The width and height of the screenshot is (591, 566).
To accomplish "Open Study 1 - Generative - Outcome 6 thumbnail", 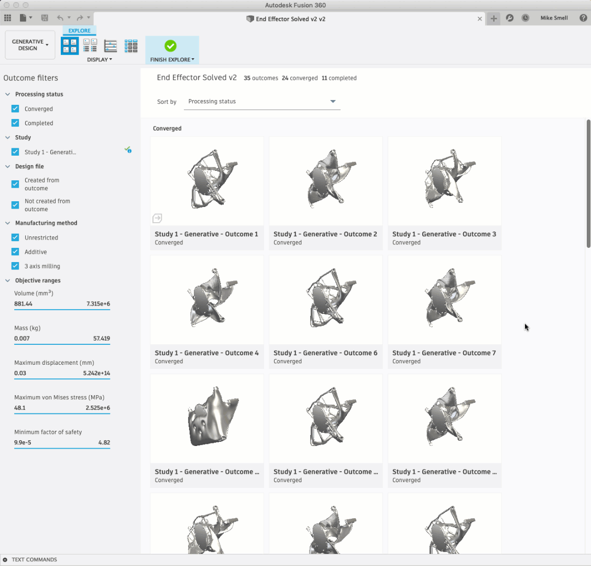I will (x=326, y=300).
